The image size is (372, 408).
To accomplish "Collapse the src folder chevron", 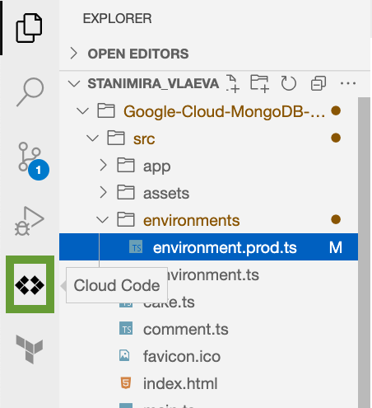I will (92, 138).
